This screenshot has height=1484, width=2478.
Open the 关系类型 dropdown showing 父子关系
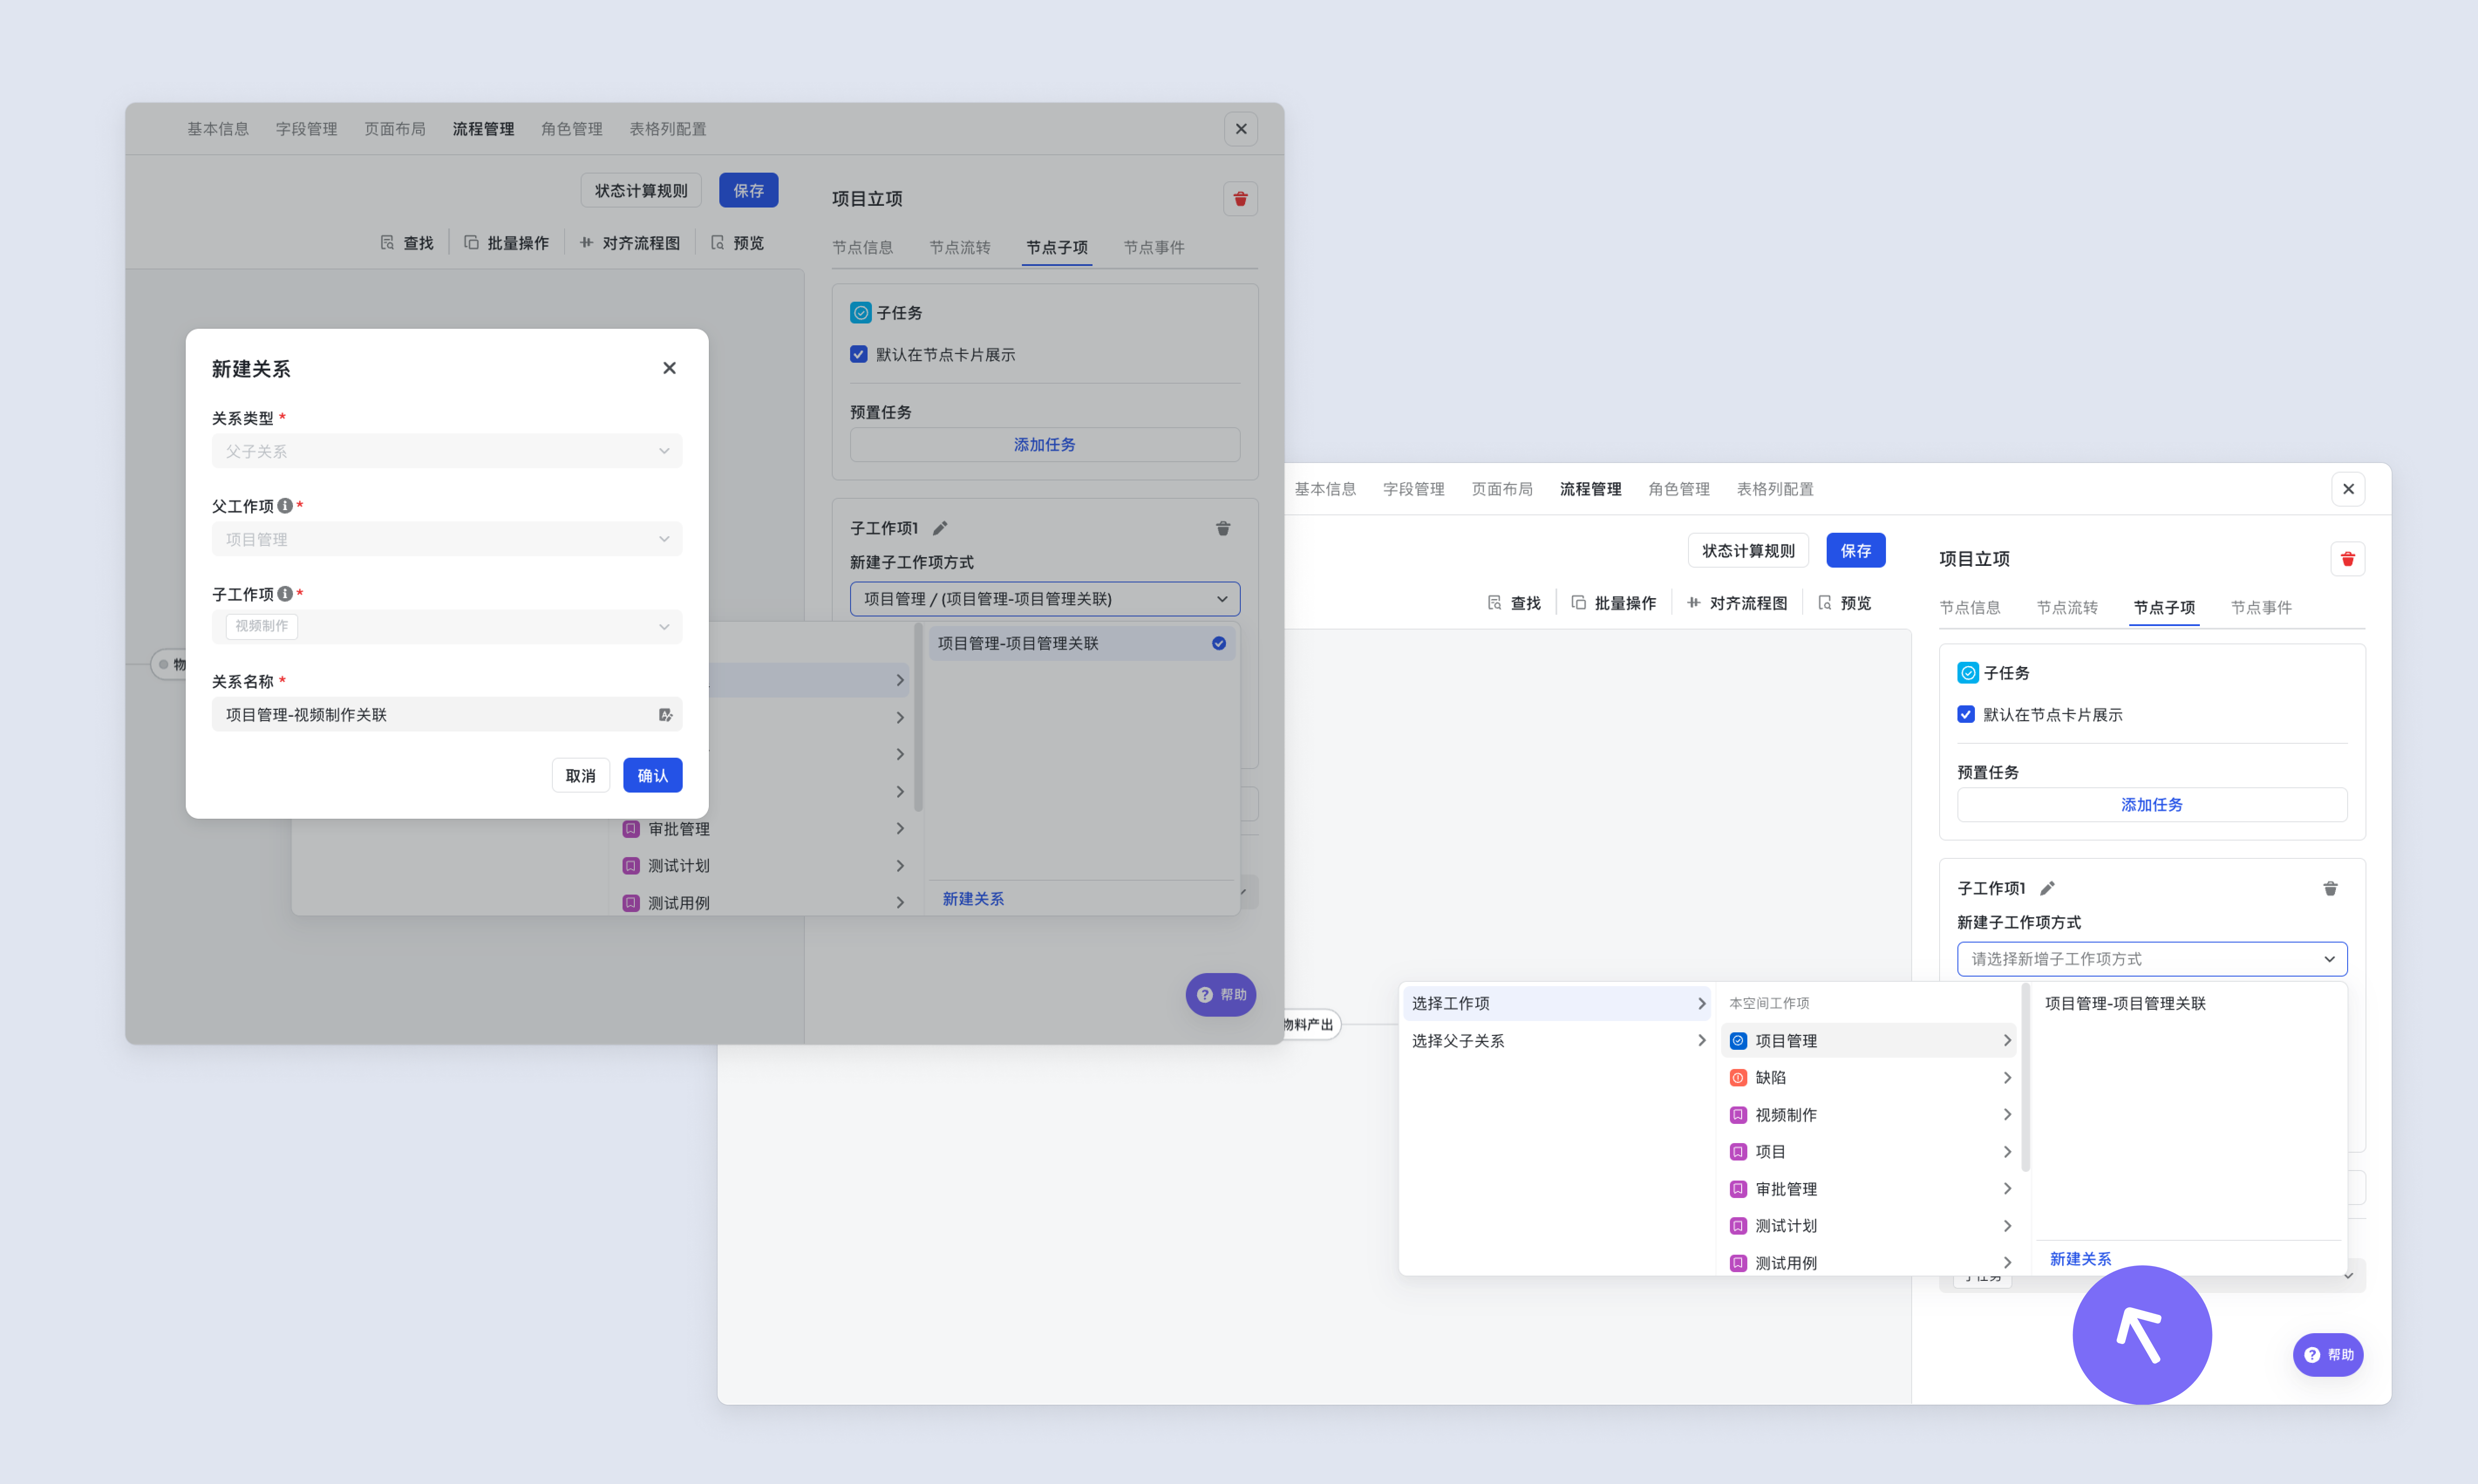[447, 451]
